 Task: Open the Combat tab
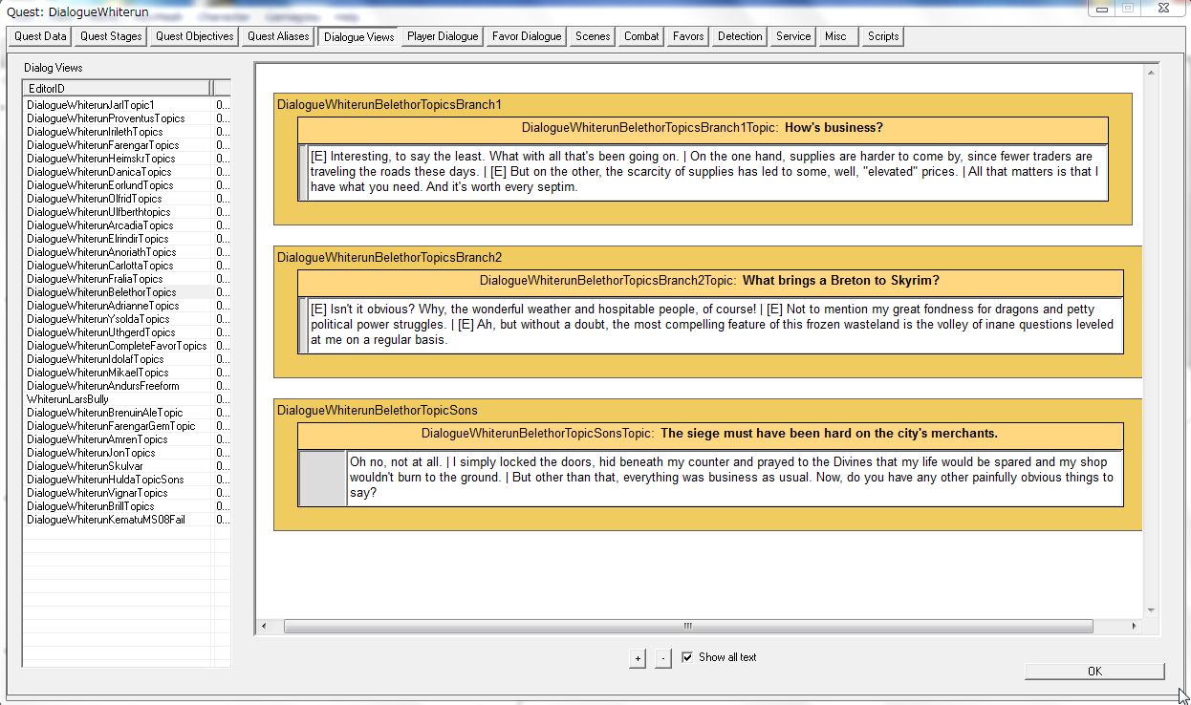pos(641,36)
